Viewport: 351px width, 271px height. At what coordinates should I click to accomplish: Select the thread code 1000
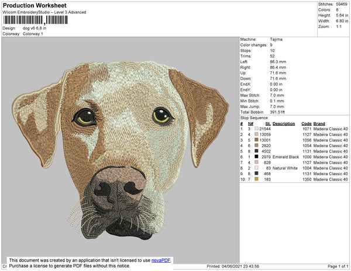[307, 157]
